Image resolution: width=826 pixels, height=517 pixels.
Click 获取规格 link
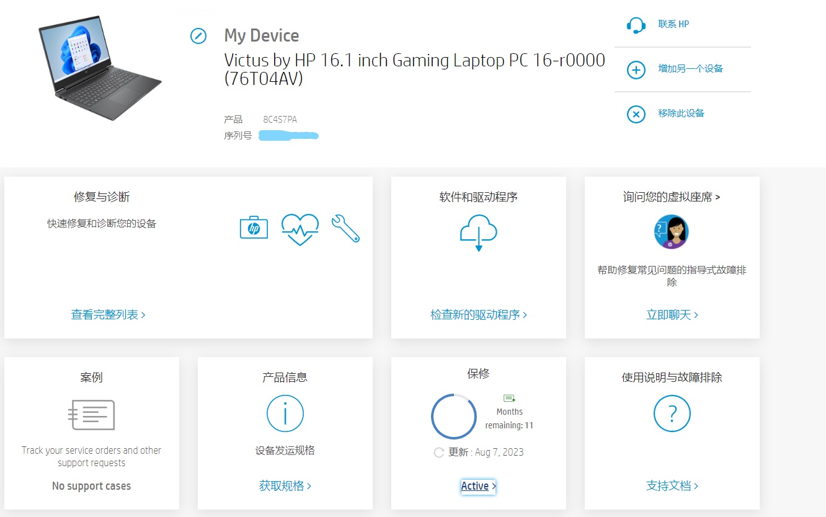tap(285, 486)
